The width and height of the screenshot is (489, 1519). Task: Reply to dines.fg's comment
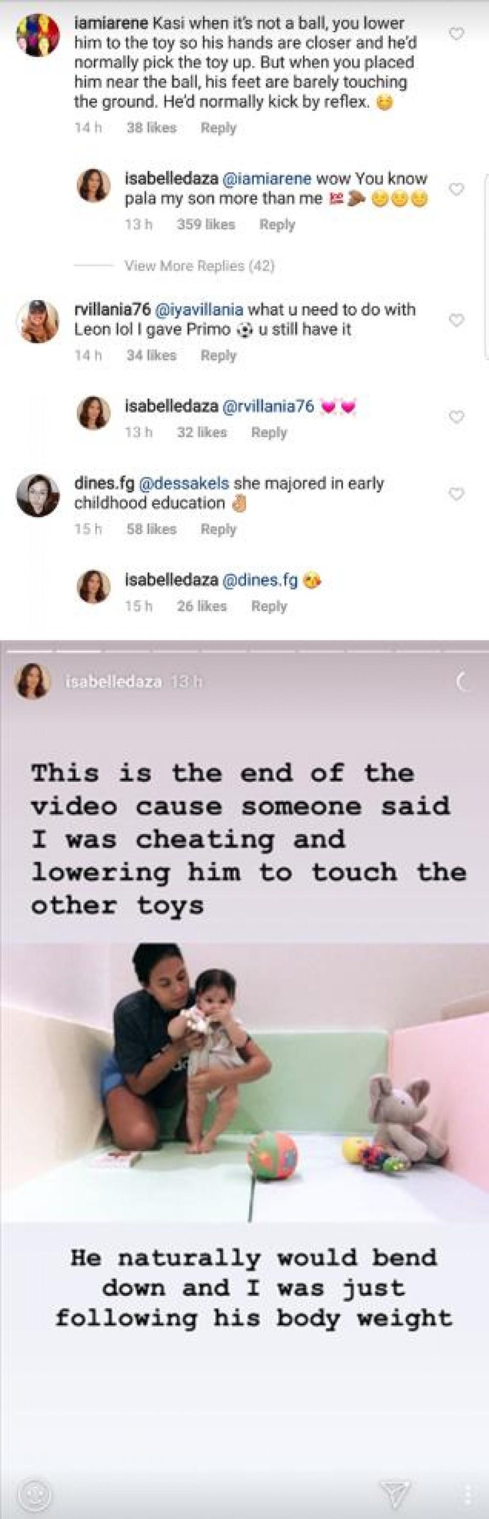click(218, 530)
